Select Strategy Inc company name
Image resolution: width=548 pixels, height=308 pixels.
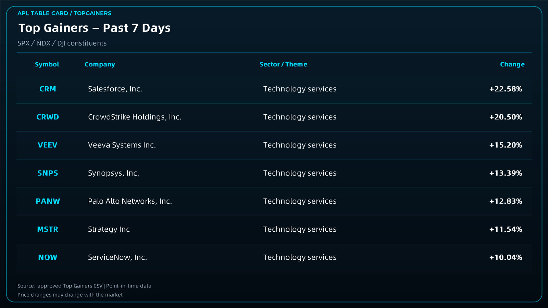pos(109,229)
